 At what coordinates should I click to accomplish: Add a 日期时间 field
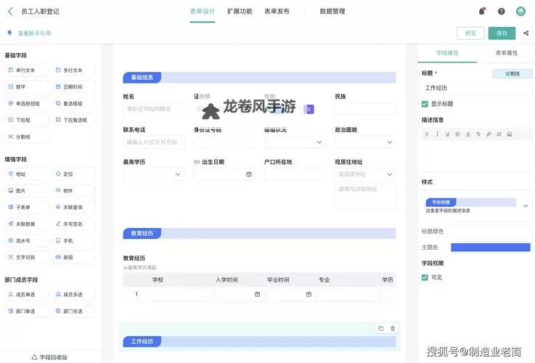pos(74,87)
